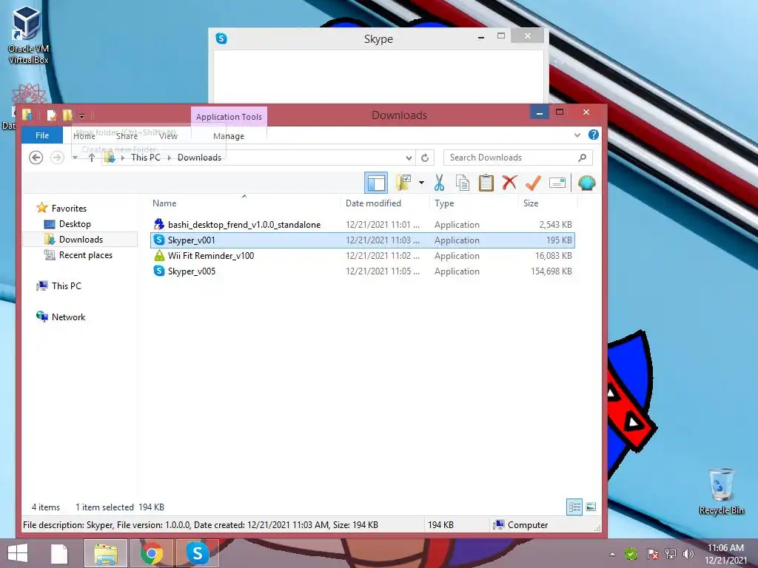758x568 pixels.
Task: Click the Properties quick access icon
Action: [x=51, y=115]
